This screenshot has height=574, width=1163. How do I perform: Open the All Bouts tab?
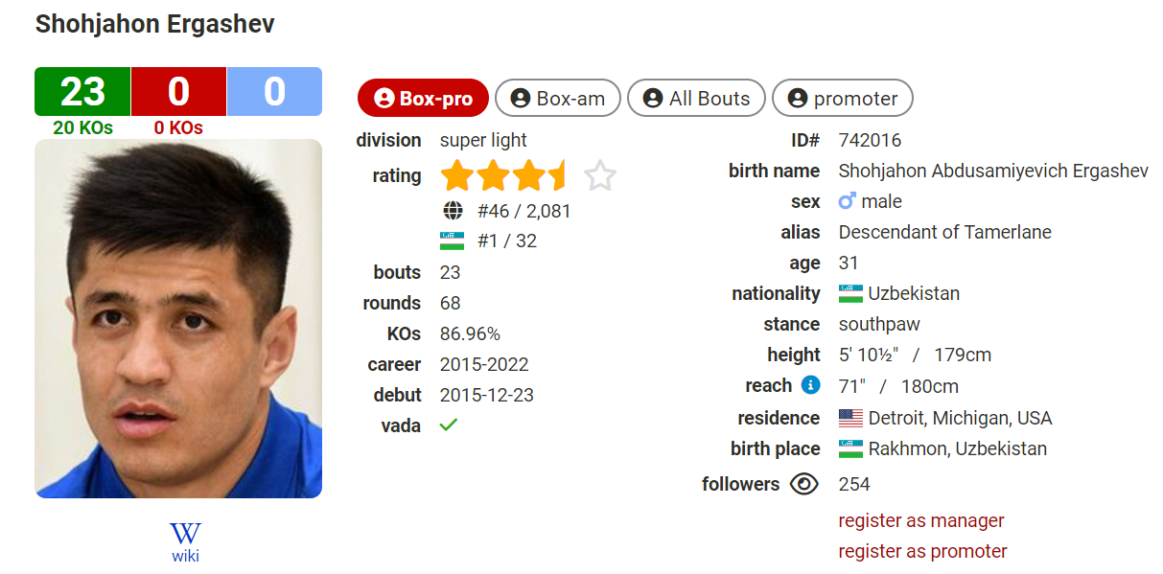[x=696, y=98]
